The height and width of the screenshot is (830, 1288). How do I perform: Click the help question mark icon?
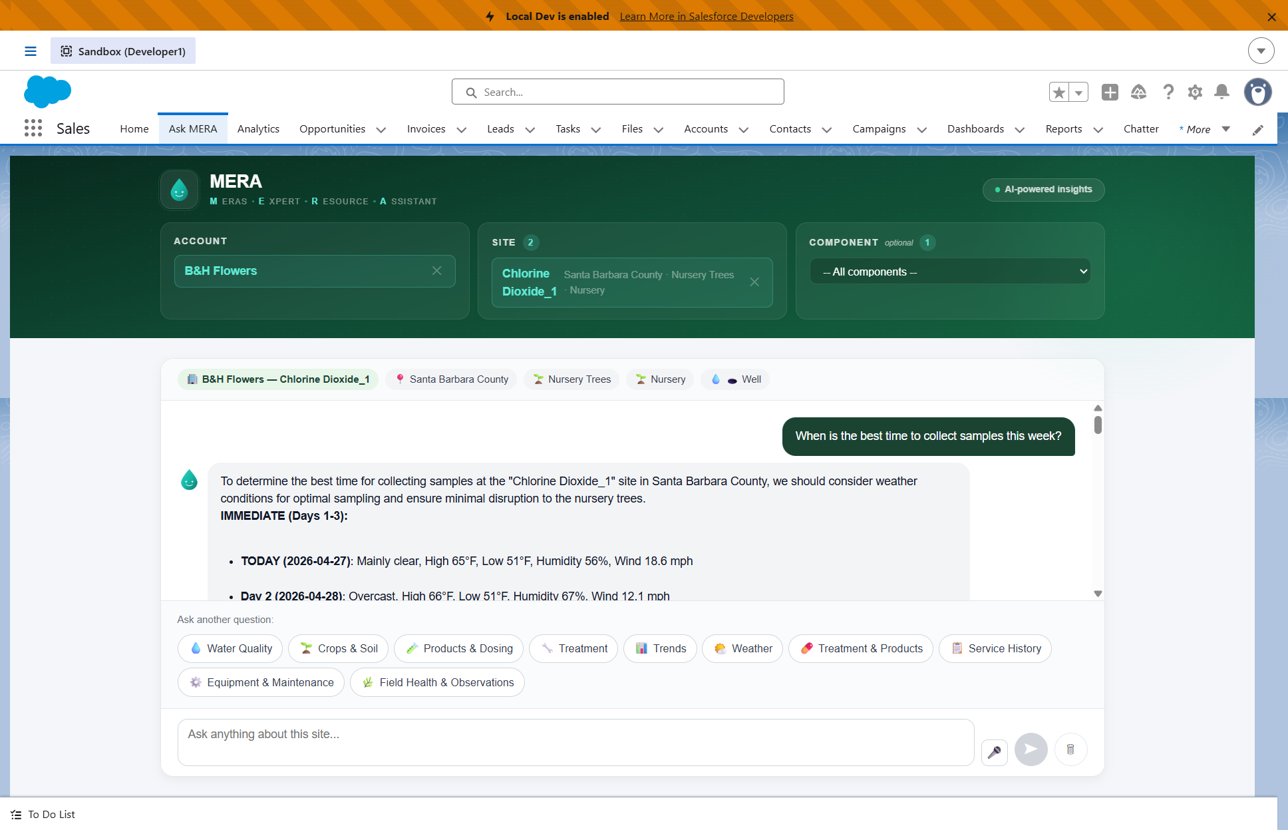(x=1168, y=92)
